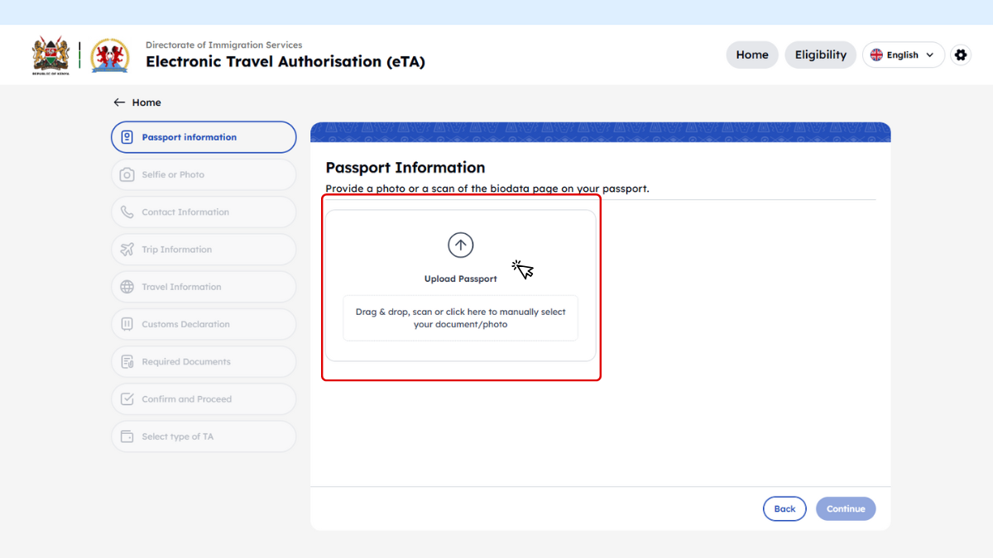Click the Kenya coat of arms logo
The image size is (993, 558).
coord(51,55)
